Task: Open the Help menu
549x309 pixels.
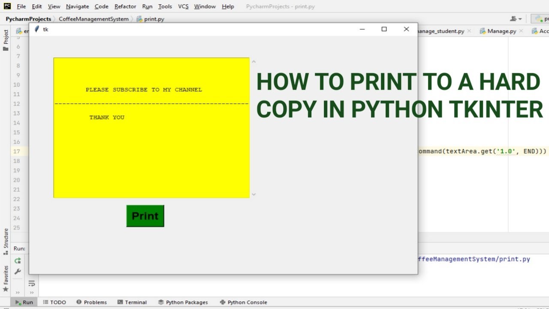Action: [x=228, y=6]
